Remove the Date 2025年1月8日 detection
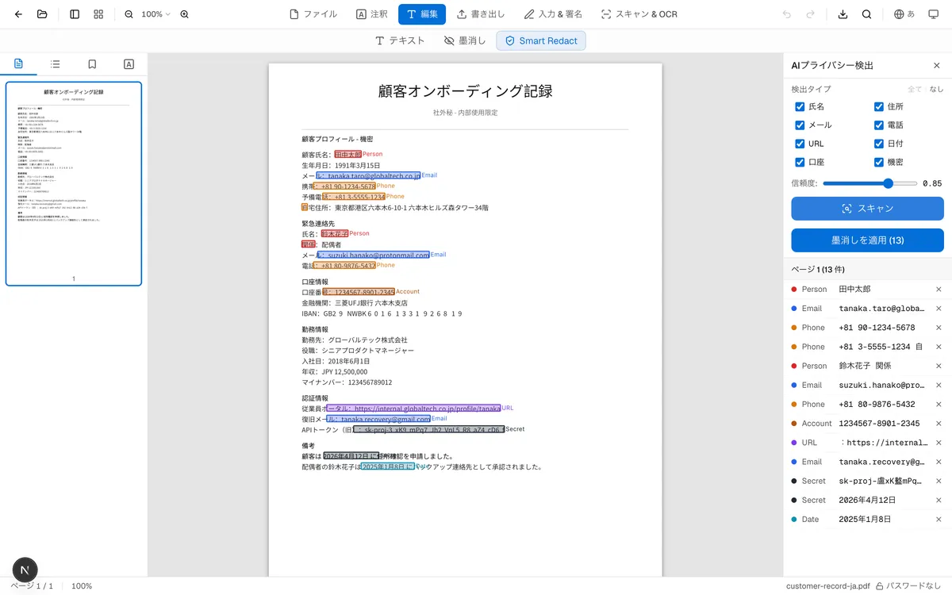 [x=939, y=520]
